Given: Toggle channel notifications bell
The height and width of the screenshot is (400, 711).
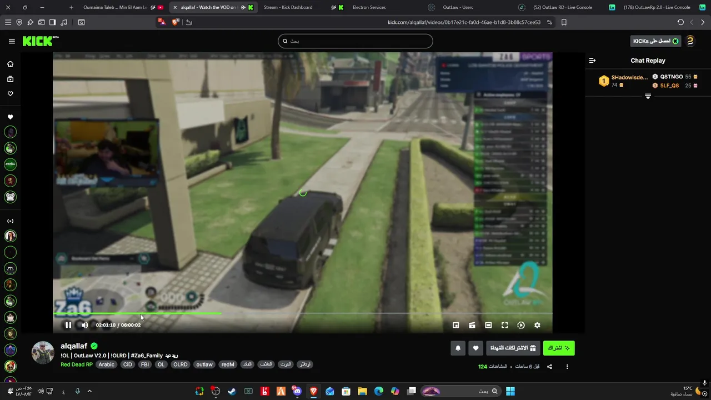Looking at the screenshot, I should tap(458, 348).
